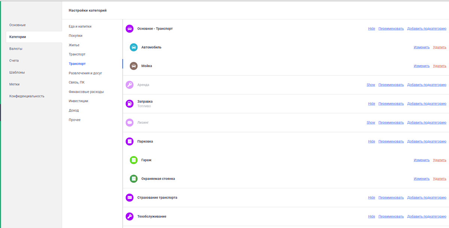Select the Финансовые расходы group
The image size is (449, 228).
(x=86, y=92)
